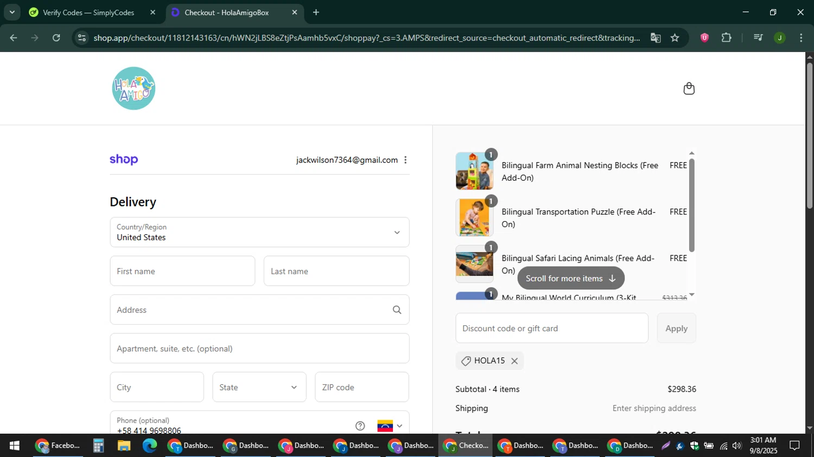
Task: Click the items list scroll-down arrow
Action: pos(691,294)
